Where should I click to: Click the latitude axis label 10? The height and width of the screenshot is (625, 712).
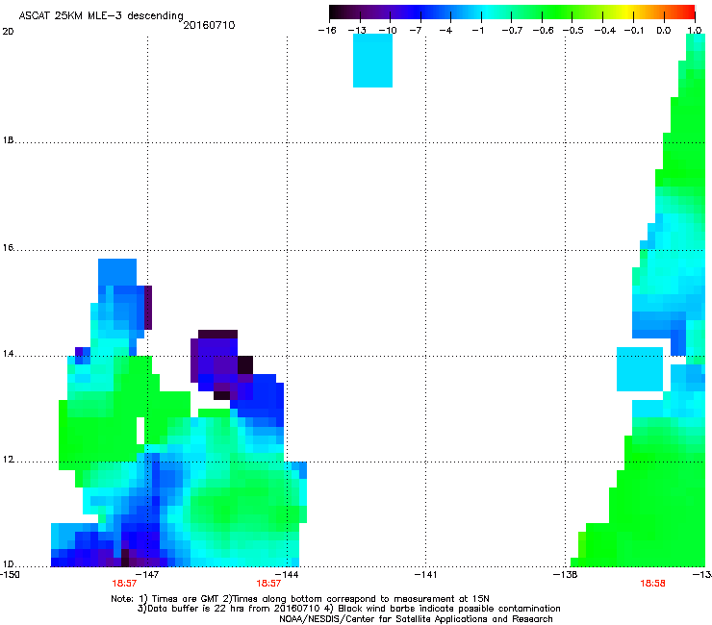8,564
